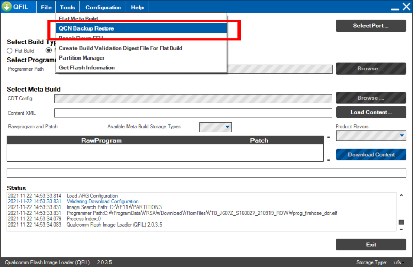This screenshot has height=267, width=413.
Task: Click the RawProgram column header
Action: (x=101, y=141)
